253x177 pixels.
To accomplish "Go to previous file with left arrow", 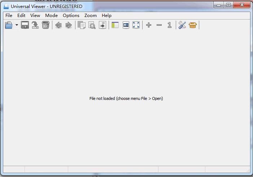I will [x=58, y=25].
